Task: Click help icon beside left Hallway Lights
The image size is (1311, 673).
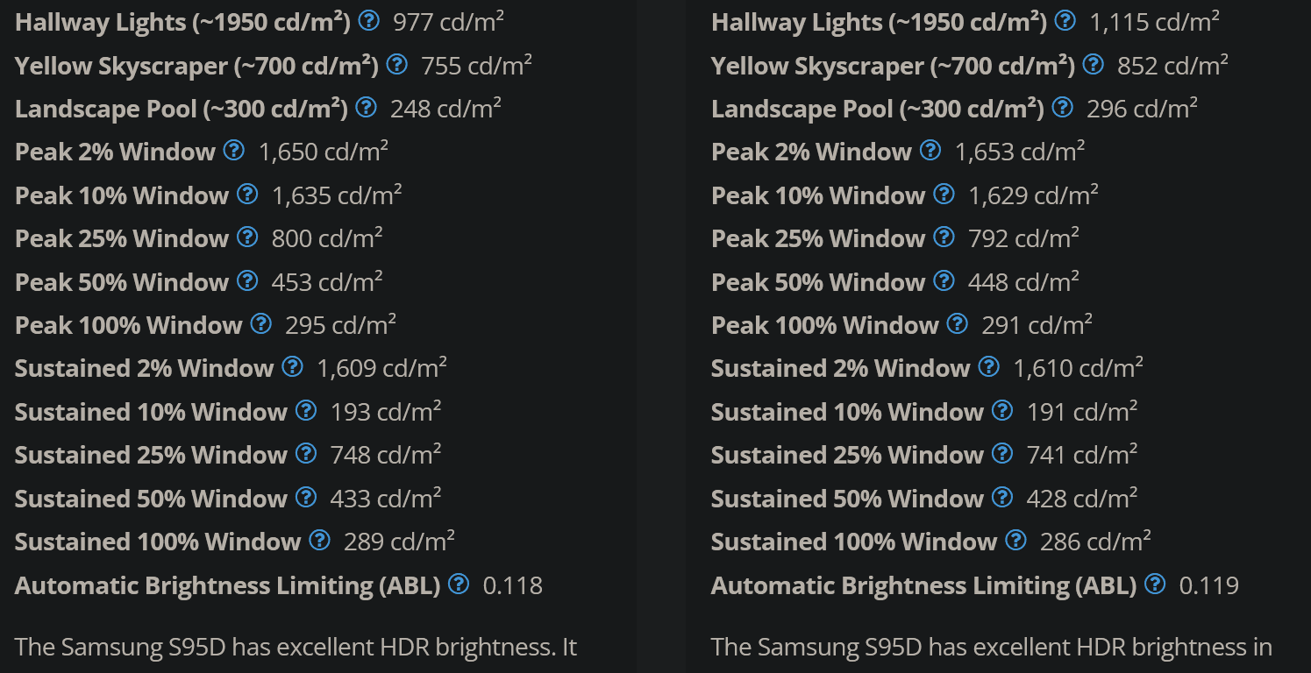Action: tap(369, 20)
